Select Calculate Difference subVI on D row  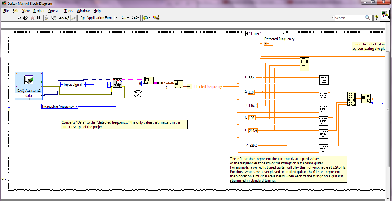(x=324, y=109)
